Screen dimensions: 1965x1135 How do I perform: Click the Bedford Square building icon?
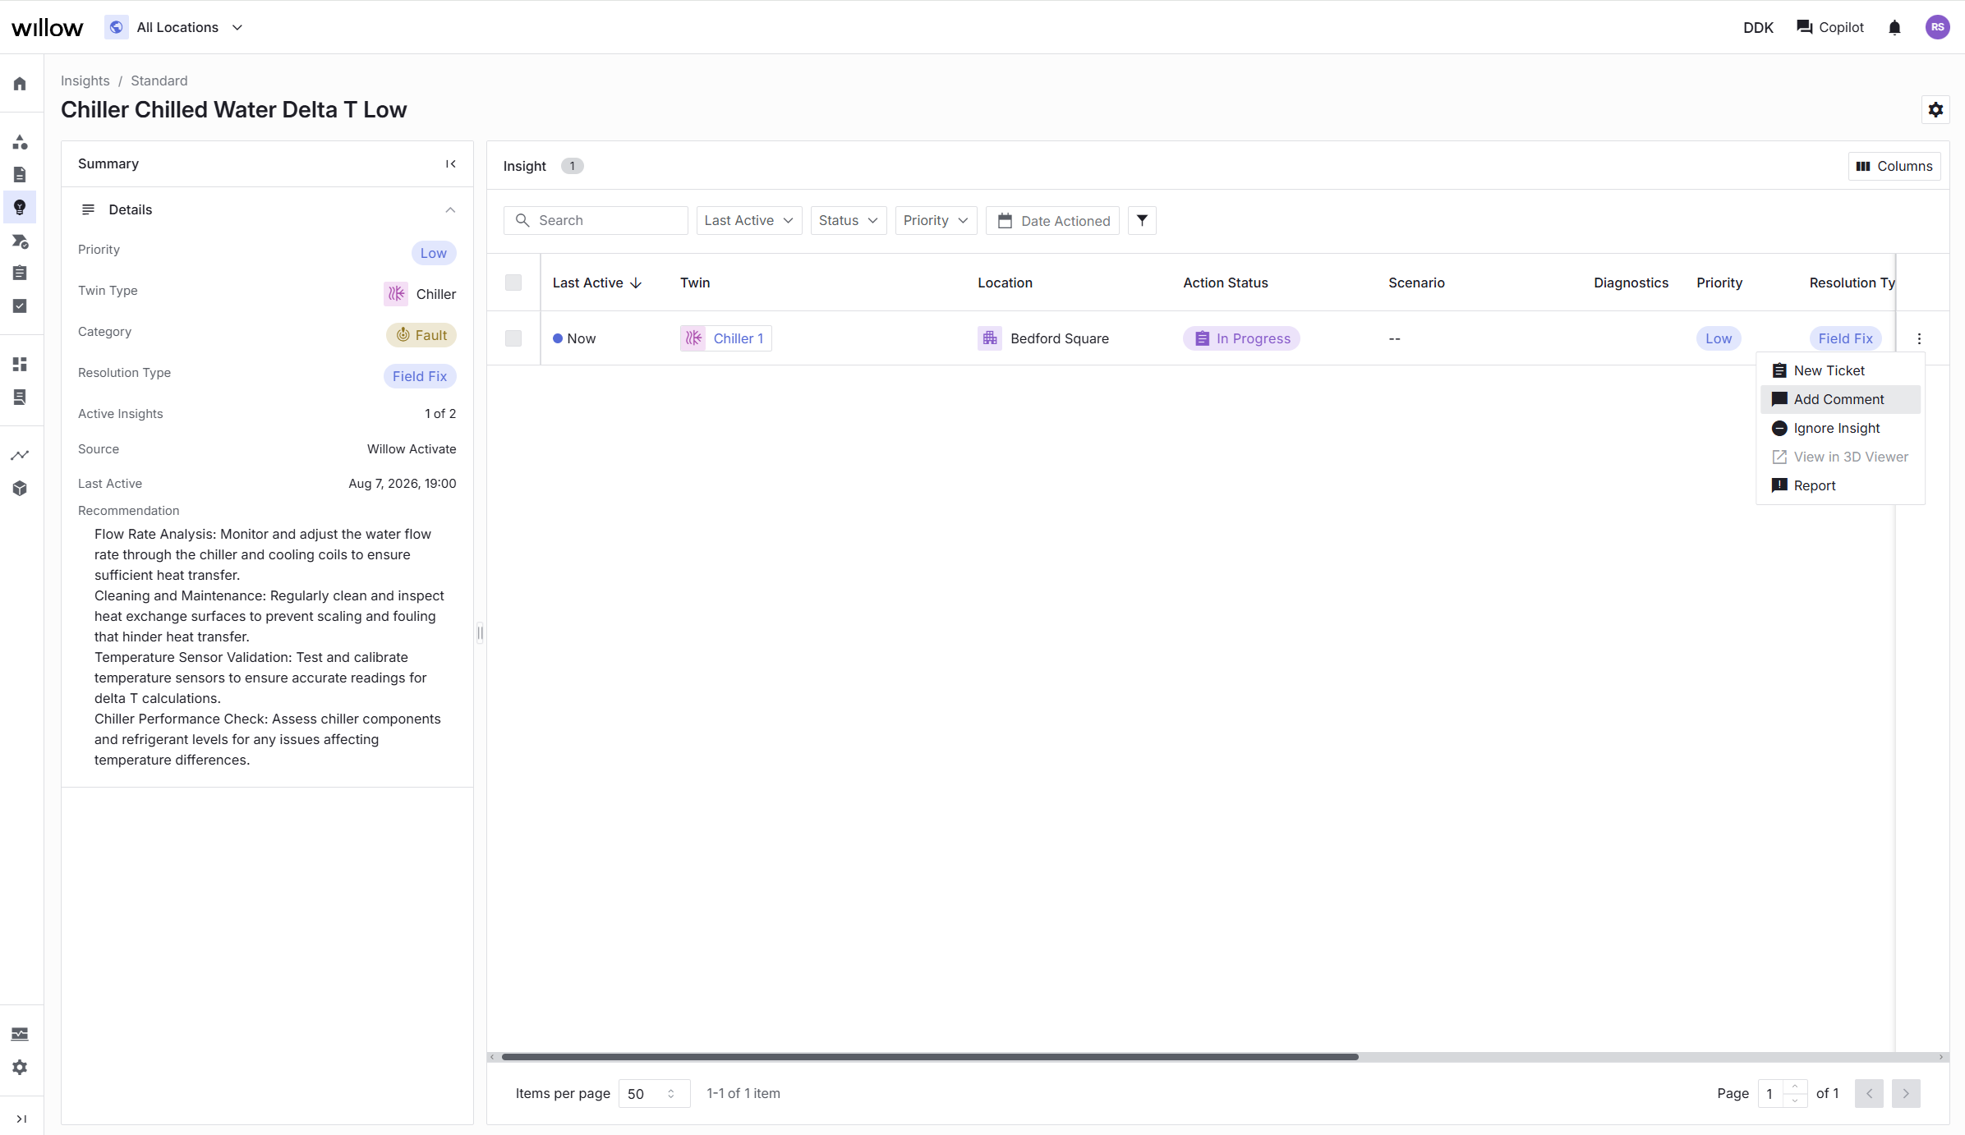point(990,338)
